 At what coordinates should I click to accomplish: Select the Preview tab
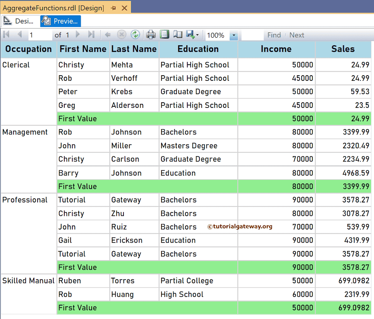tap(60, 21)
